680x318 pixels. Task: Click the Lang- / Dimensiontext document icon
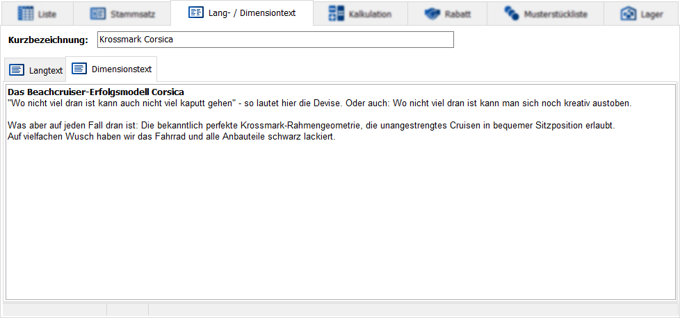[x=196, y=12]
